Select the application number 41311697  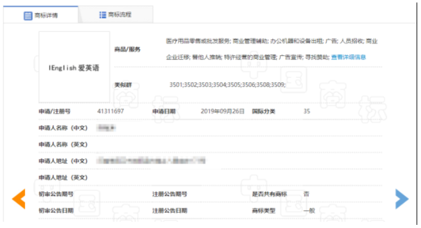111,111
